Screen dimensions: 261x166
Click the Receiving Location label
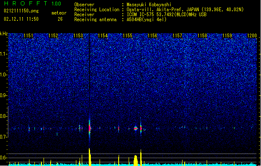tap(97, 10)
